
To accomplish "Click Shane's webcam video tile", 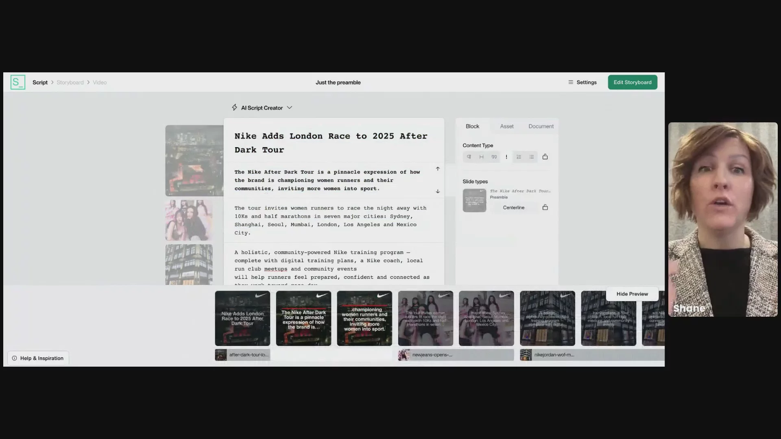I will pos(723,219).
